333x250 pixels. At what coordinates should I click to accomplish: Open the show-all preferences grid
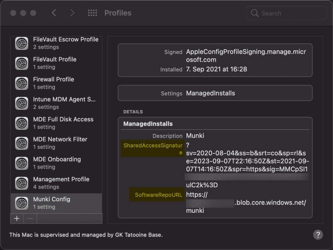point(92,13)
